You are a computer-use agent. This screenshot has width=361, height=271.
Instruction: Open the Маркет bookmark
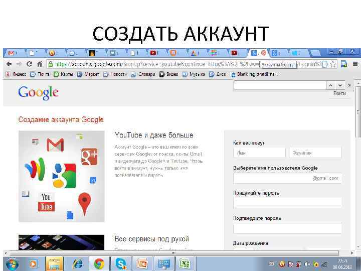point(88,74)
